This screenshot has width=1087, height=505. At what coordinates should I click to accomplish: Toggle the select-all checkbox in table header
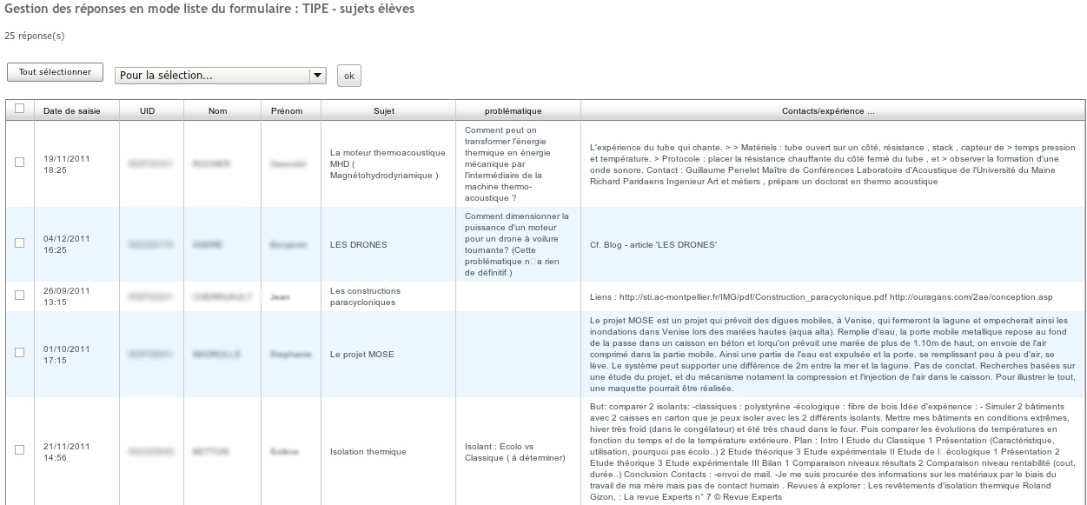point(19,110)
